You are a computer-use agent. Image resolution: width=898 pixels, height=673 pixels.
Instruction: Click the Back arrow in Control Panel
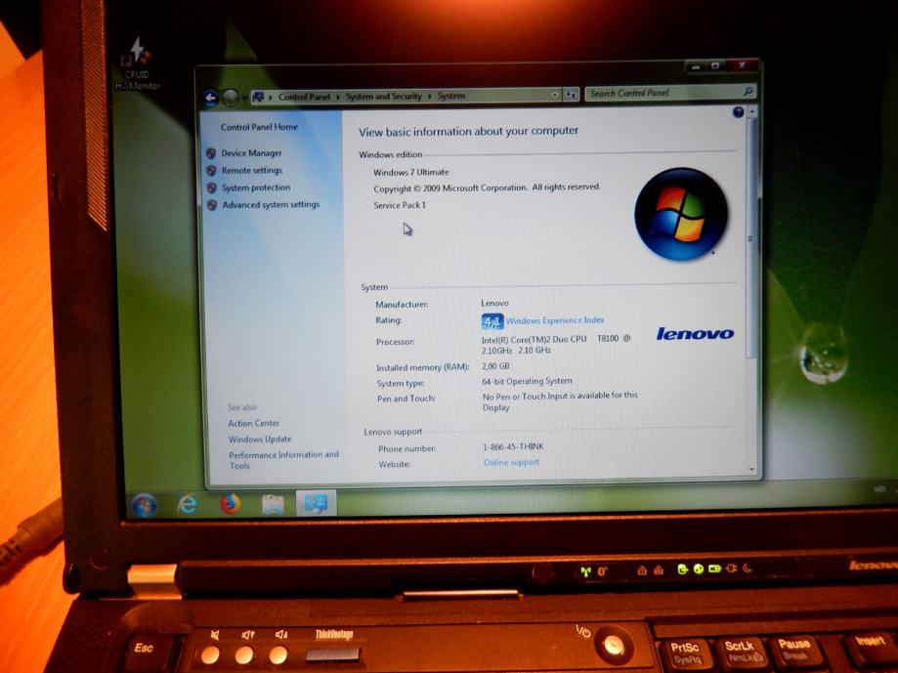pyautogui.click(x=211, y=98)
